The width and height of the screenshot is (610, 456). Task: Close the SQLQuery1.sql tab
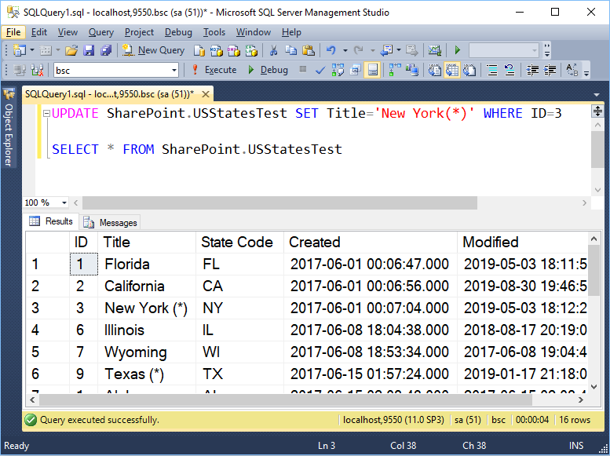(206, 94)
